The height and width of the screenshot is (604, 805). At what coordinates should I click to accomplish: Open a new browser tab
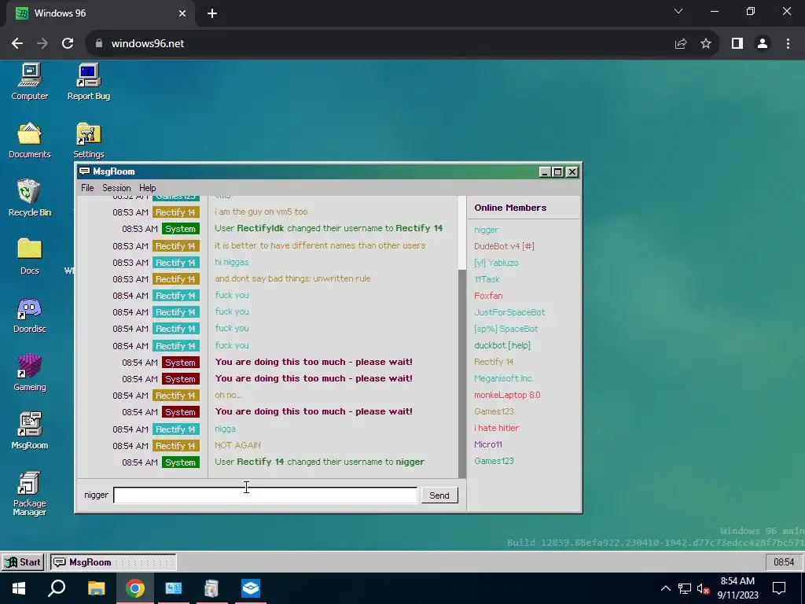tap(212, 13)
